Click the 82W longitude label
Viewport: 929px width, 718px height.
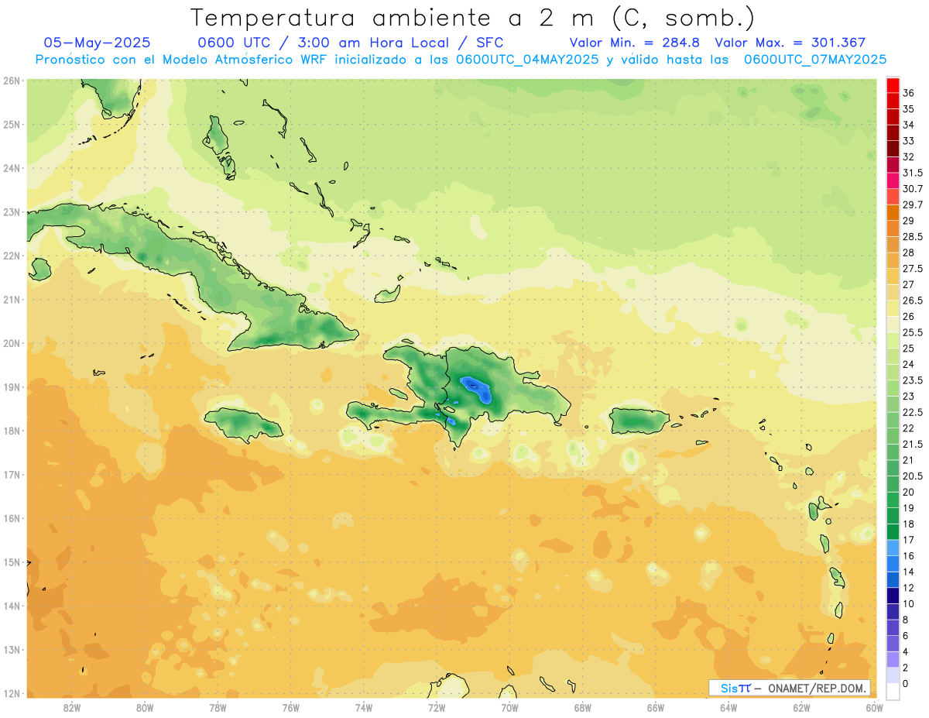tap(72, 708)
